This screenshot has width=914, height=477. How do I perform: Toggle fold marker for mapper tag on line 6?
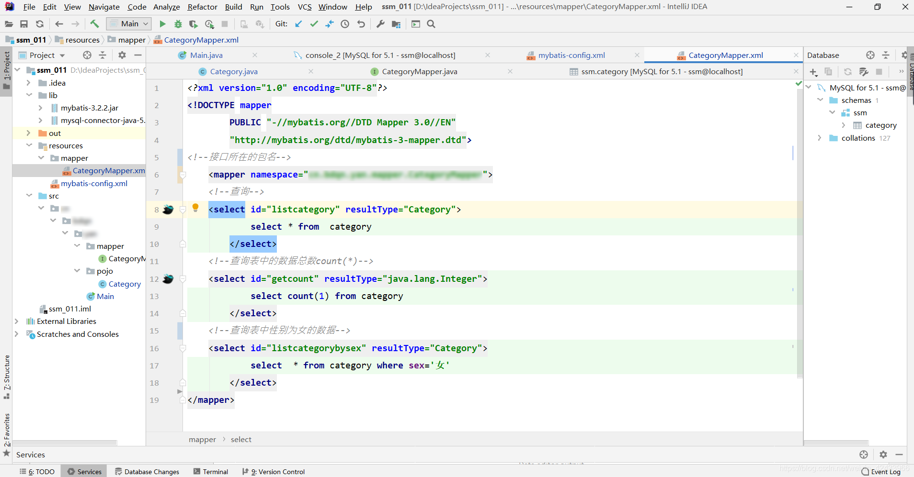[183, 175]
